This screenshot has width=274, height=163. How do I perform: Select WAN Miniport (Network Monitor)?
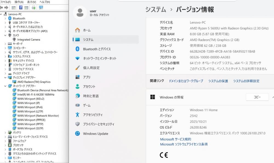[x=38, y=116]
